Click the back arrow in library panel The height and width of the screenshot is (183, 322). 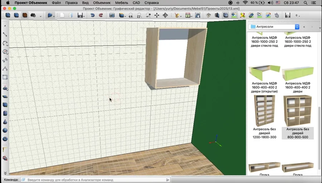coord(304,27)
